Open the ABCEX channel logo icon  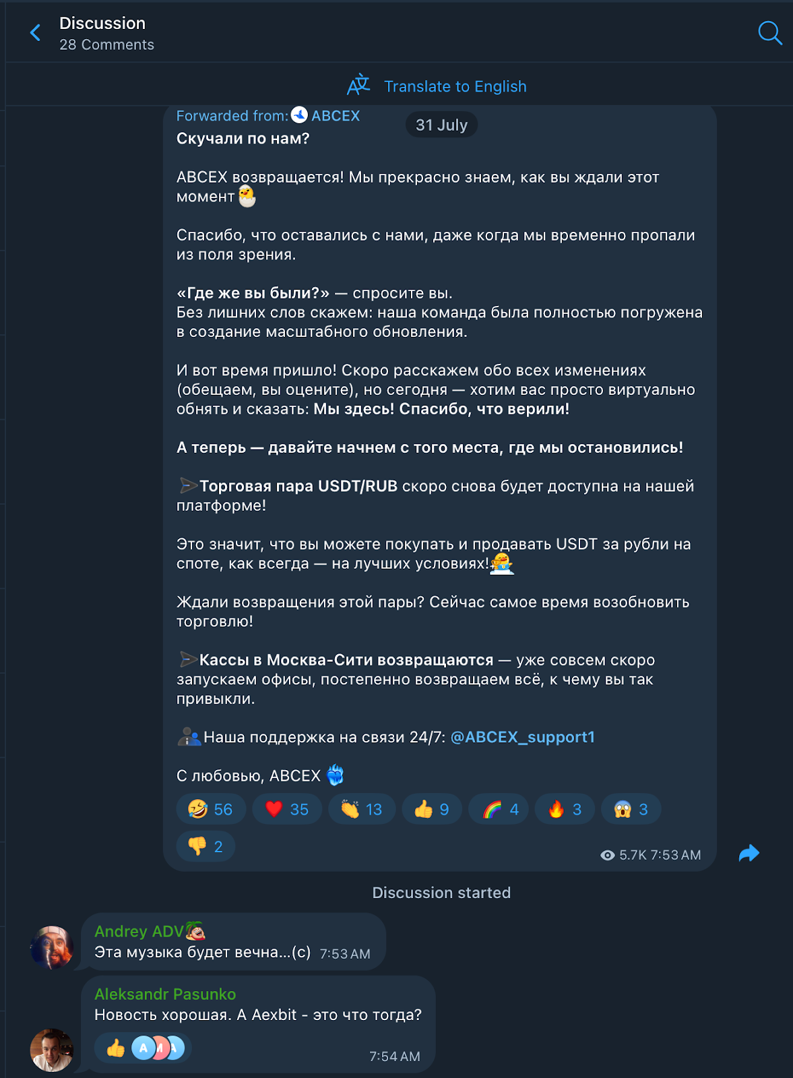(x=299, y=115)
